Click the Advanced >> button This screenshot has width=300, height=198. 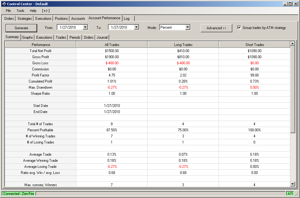click(x=216, y=28)
